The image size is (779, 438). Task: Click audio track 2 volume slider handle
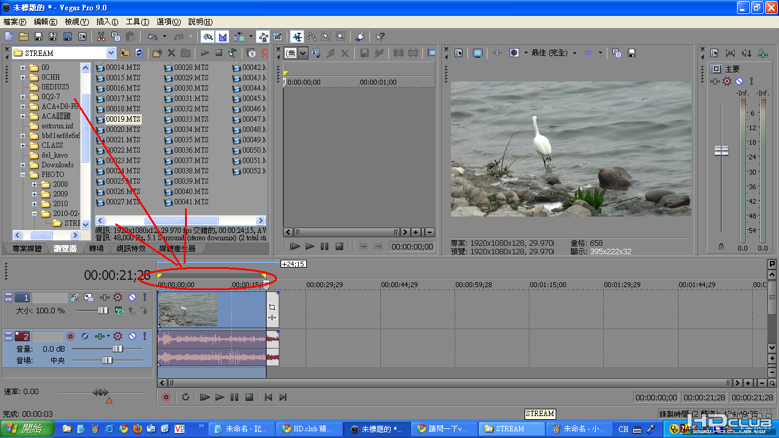pos(117,349)
